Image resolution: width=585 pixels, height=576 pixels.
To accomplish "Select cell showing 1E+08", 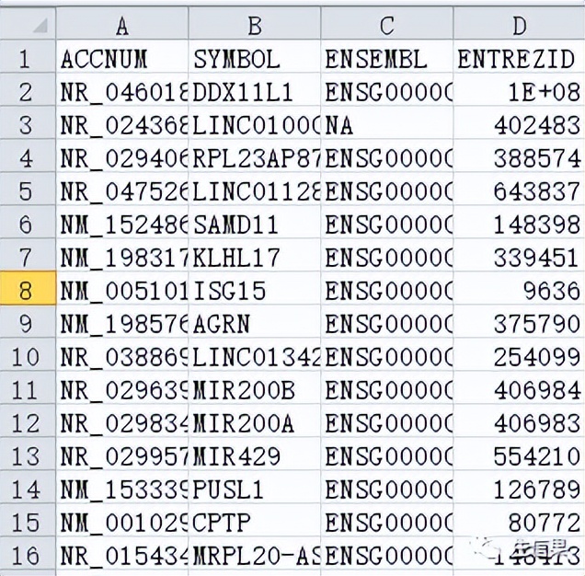I will (520, 89).
